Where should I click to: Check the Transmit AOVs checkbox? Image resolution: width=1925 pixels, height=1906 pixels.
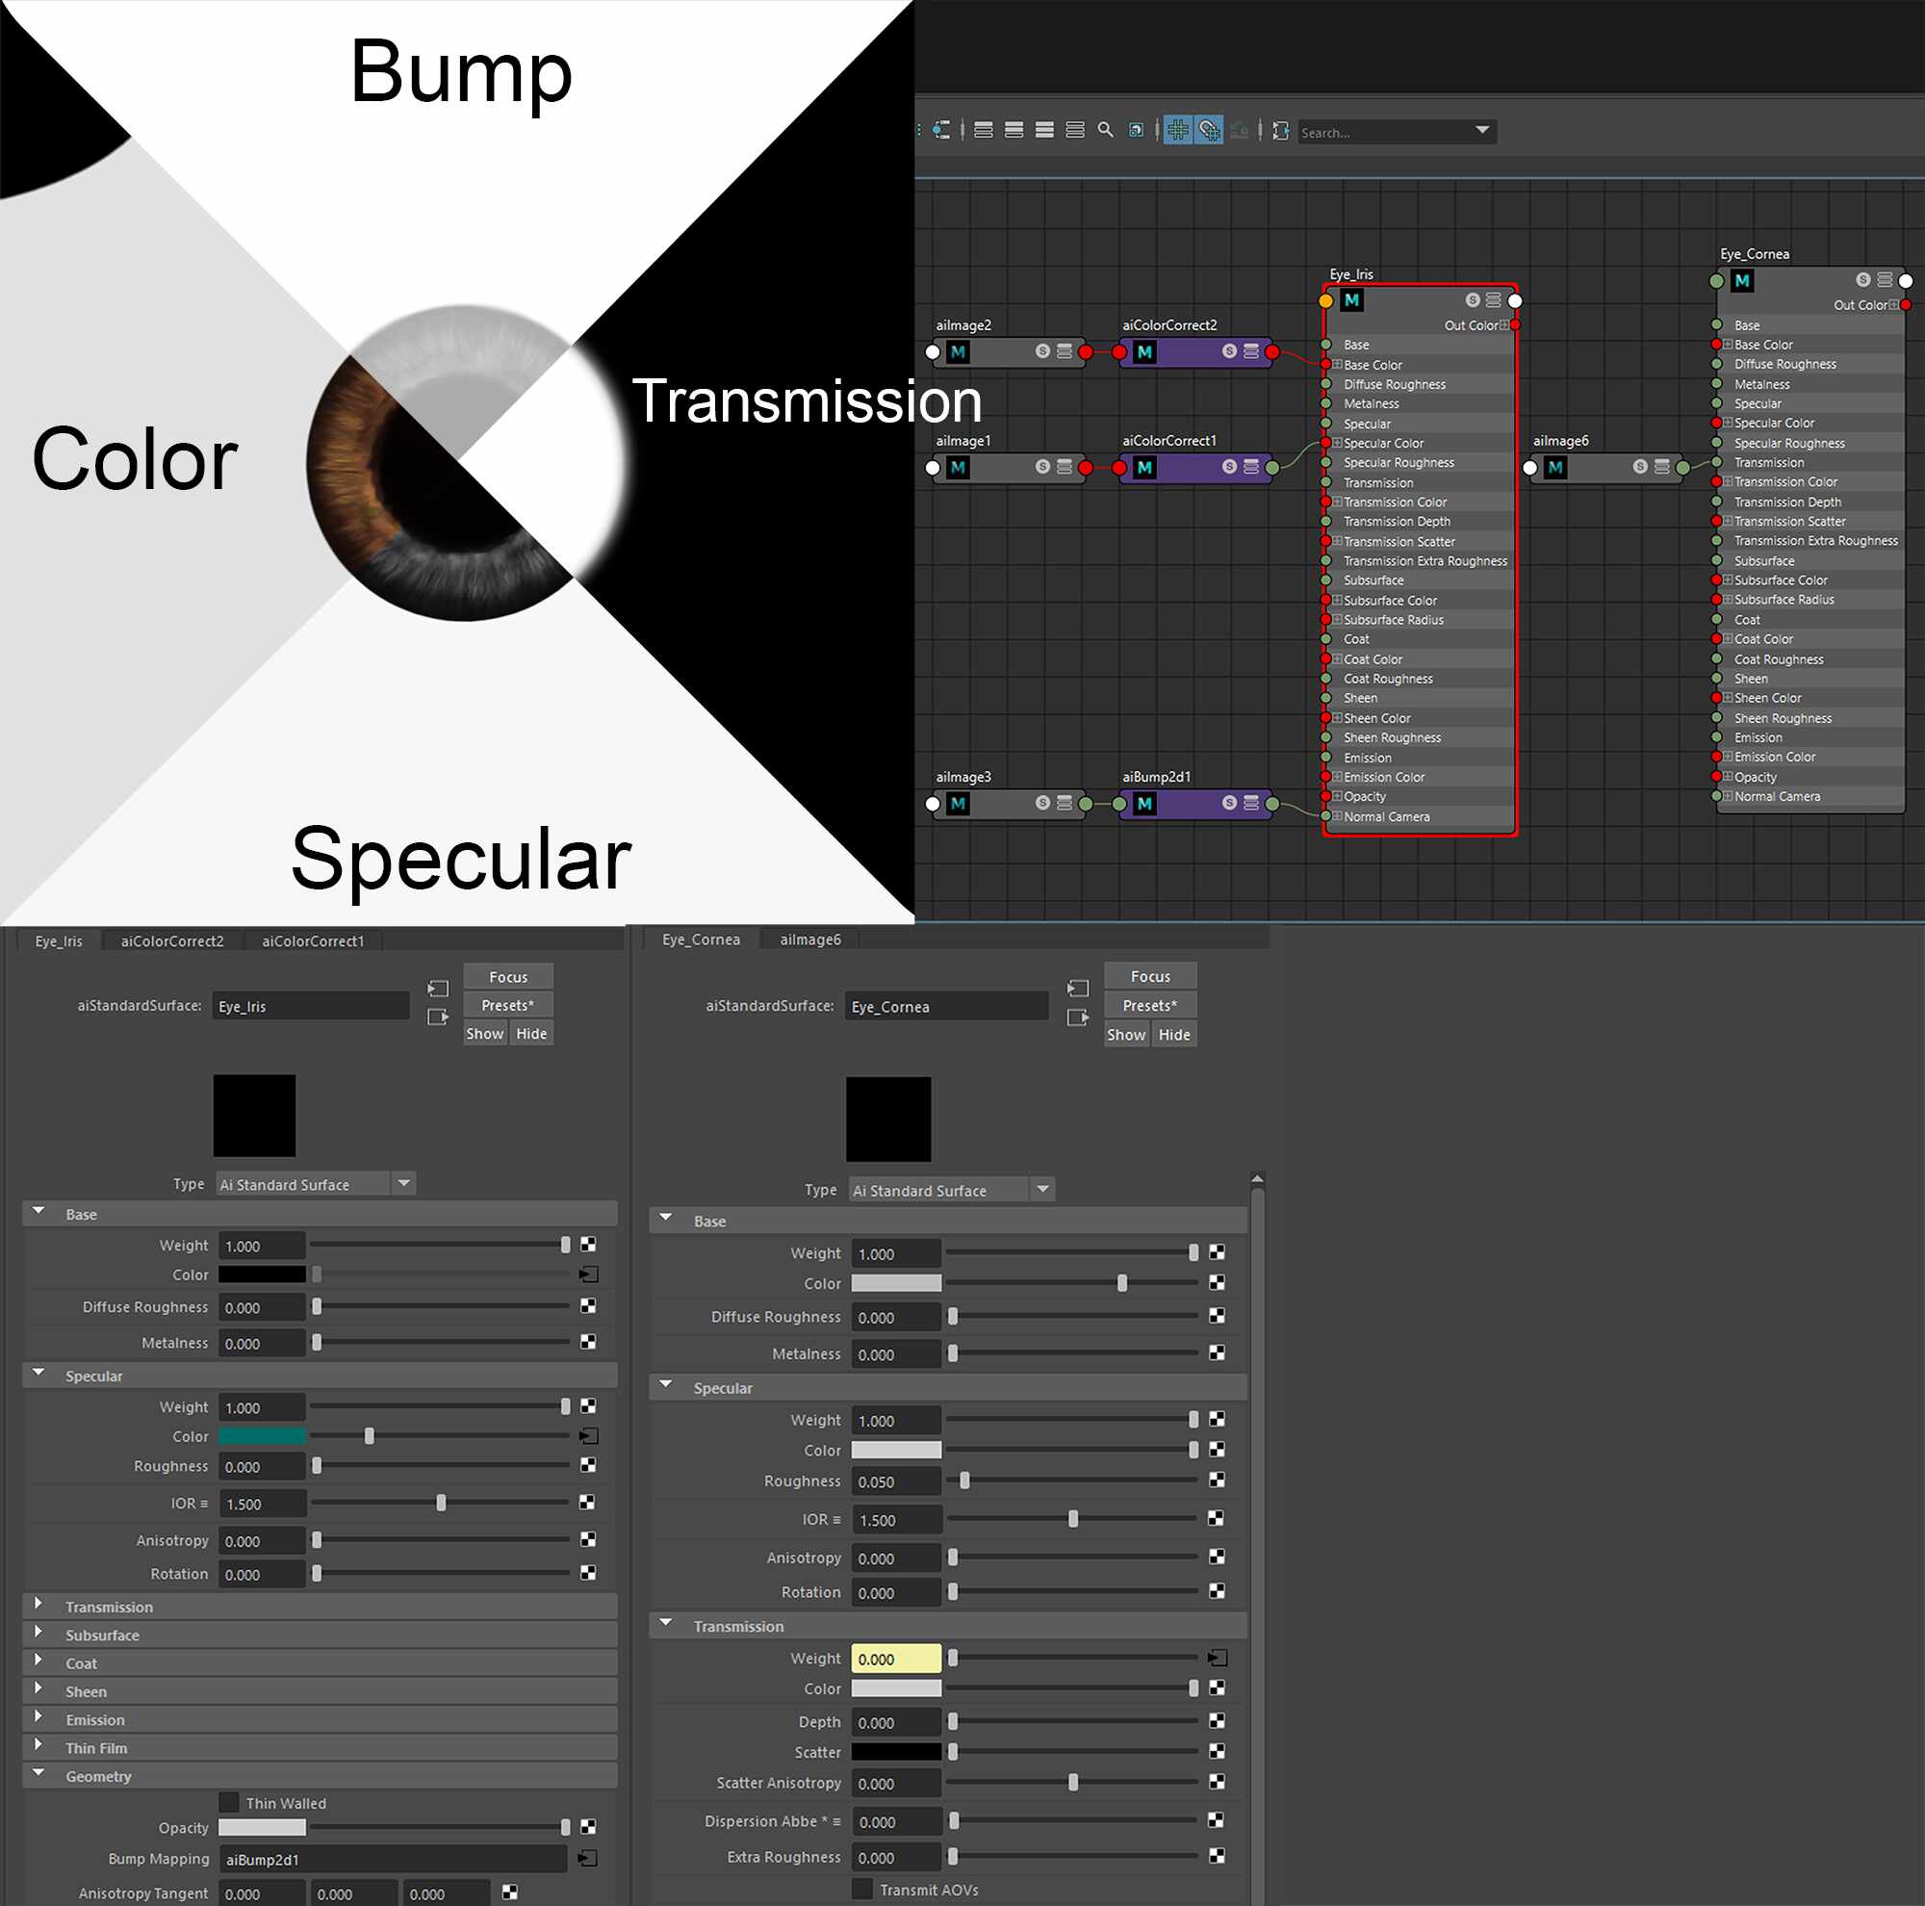(862, 1889)
